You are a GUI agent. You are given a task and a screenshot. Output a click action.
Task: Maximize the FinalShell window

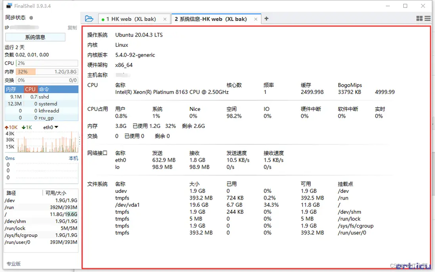(x=405, y=6)
